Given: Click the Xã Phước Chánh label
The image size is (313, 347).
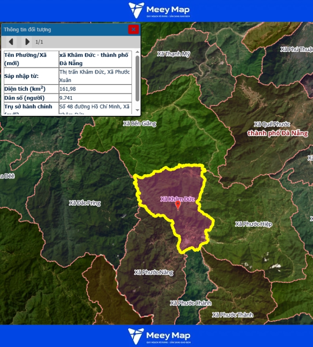Looking at the screenshot, I should point(191,303).
